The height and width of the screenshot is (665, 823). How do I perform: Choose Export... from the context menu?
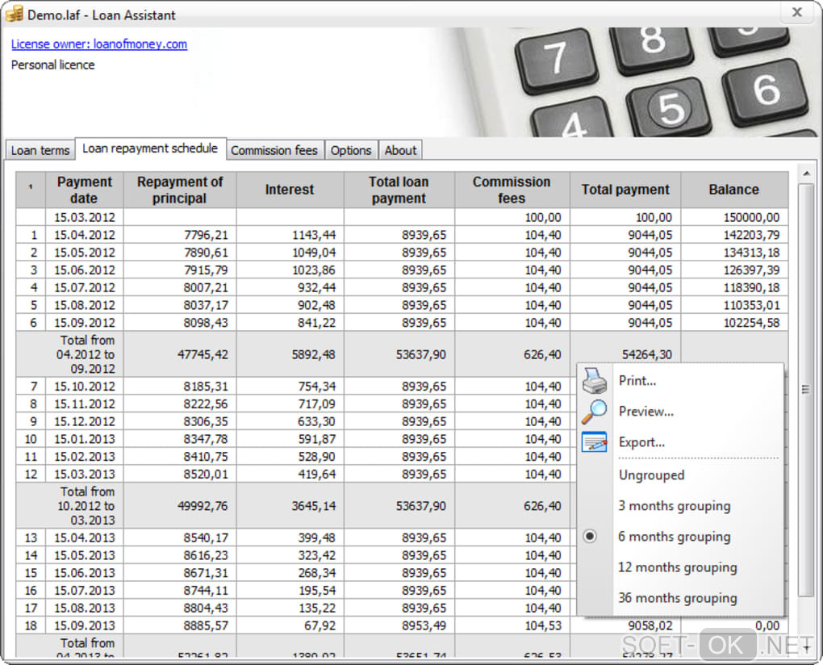641,442
